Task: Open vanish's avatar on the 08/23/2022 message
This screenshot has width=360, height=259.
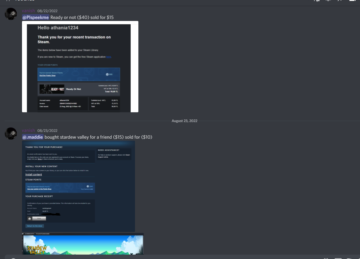Action: [11, 134]
